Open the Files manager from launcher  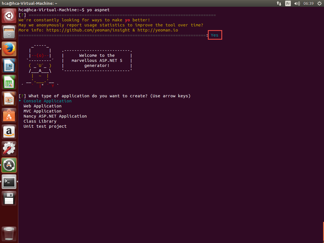click(9, 32)
